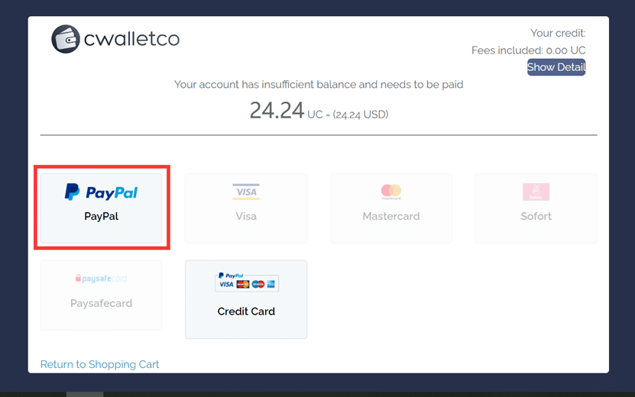Click the Fees included 0.00 UC text
Image resolution: width=635 pixels, height=397 pixels.
click(x=529, y=50)
